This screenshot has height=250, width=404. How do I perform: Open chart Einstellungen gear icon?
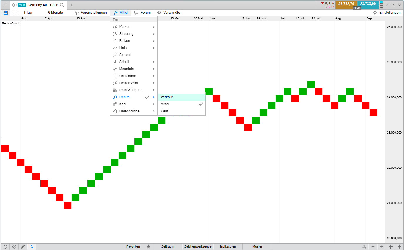pos(375,12)
